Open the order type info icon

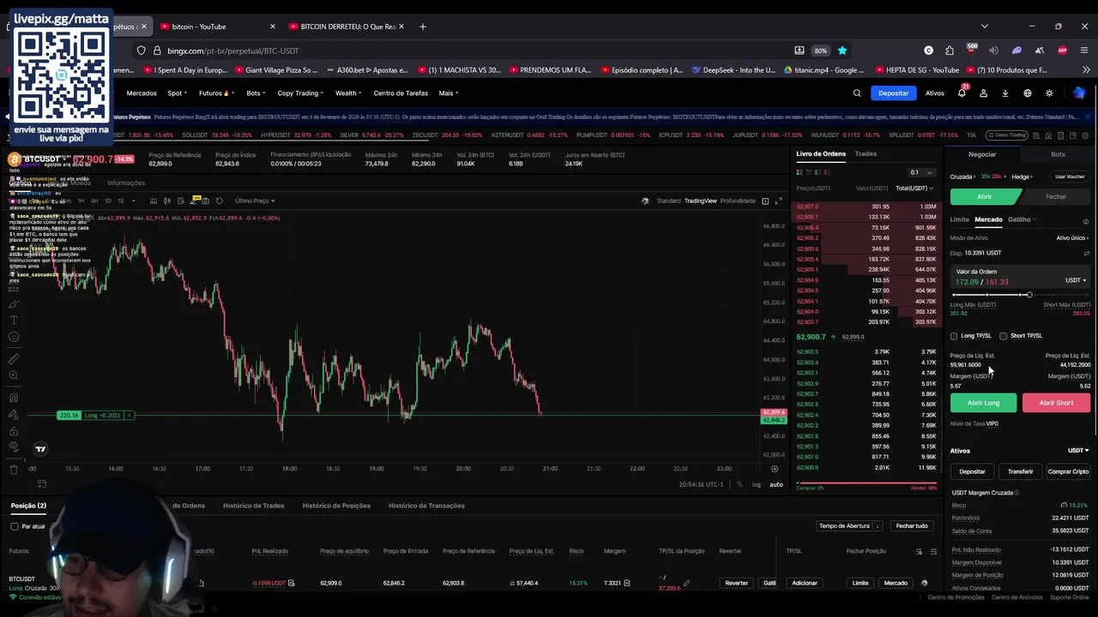[1086, 221]
